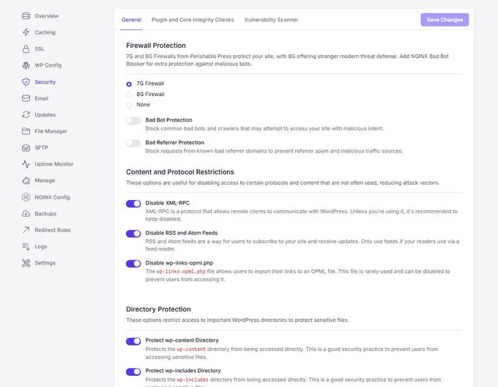This screenshot has height=387, width=498.
Task: Turn off Protect wp-content Directory toggle
Action: (x=133, y=342)
